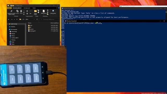Open recent locations dropdown near navigation arrows
Viewport: 167px width, 94px height.
pos(14,19)
